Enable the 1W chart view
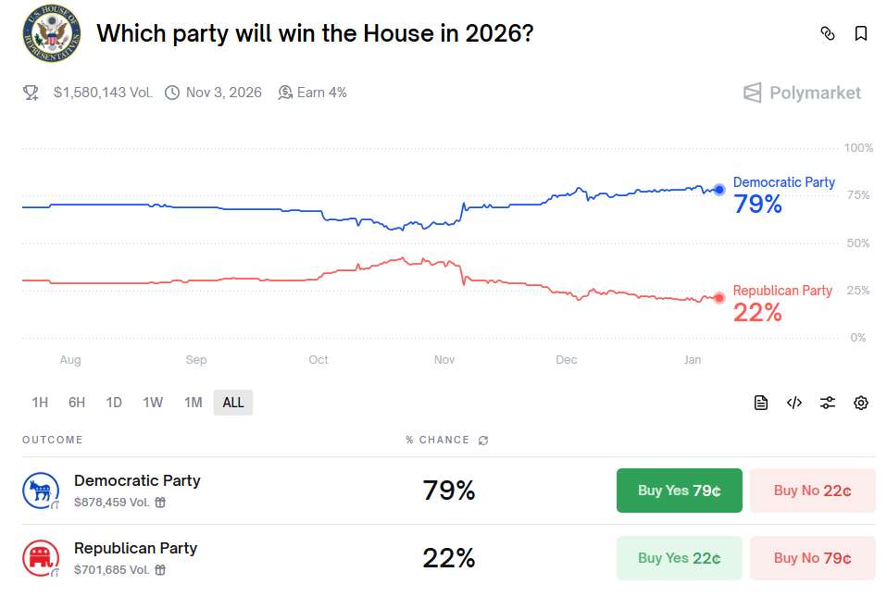The height and width of the screenshot is (609, 887). pos(153,403)
